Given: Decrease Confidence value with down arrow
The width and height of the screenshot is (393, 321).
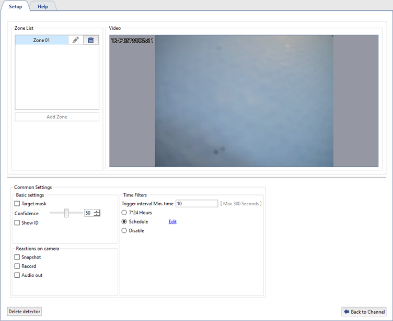Looking at the screenshot, I should pyautogui.click(x=97, y=215).
